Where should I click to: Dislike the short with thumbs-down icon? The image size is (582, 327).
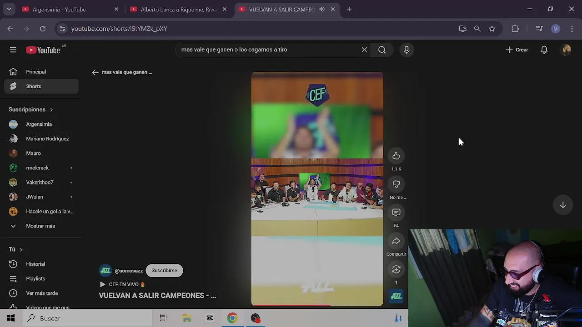coord(396,184)
